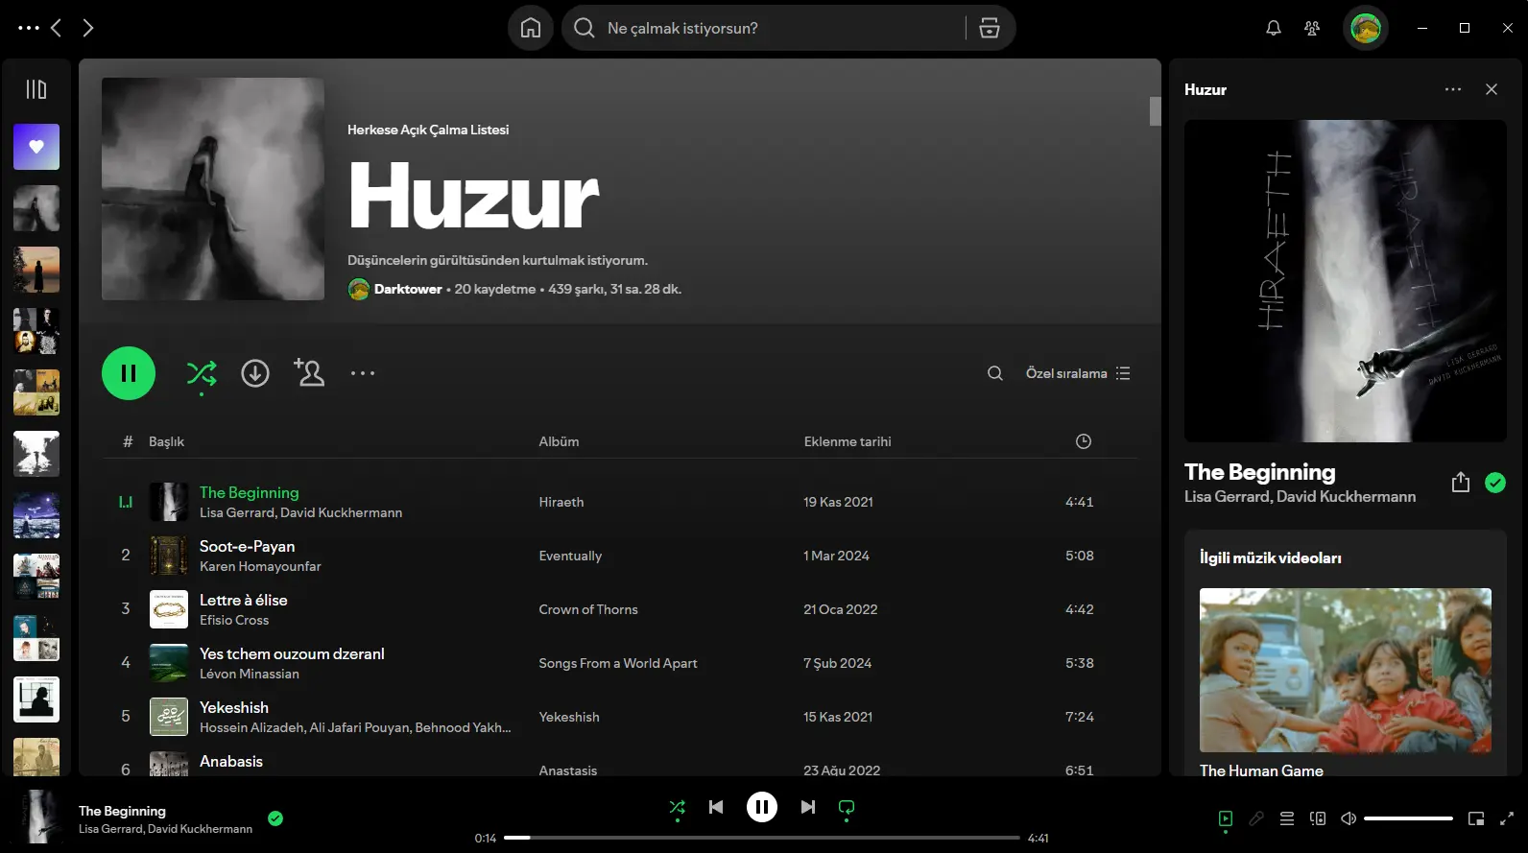Click the duration clock column header
The image size is (1528, 853).
tap(1084, 441)
